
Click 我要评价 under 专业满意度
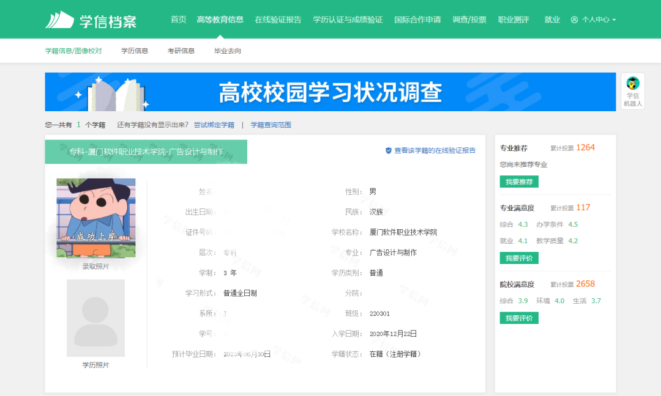pos(518,258)
